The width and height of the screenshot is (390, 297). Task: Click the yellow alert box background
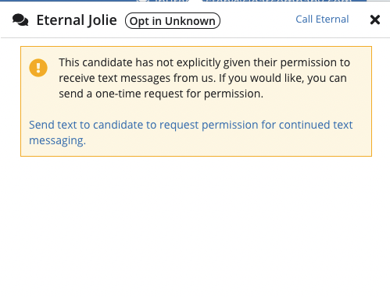[196, 109]
